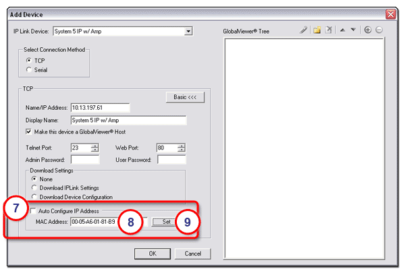Select the Serial connection method
Screen dimensions: 405x273
28,69
